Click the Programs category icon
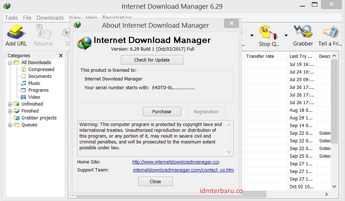345x201 pixels. 23,90
